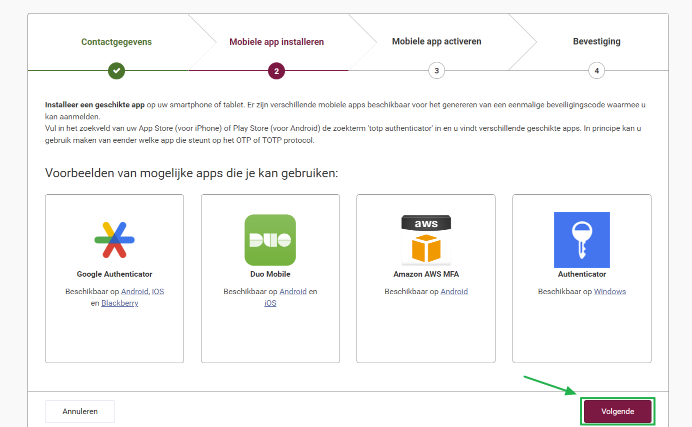The height and width of the screenshot is (427, 692).
Task: Open the iOS link under Google Authenticator
Action: coord(157,291)
